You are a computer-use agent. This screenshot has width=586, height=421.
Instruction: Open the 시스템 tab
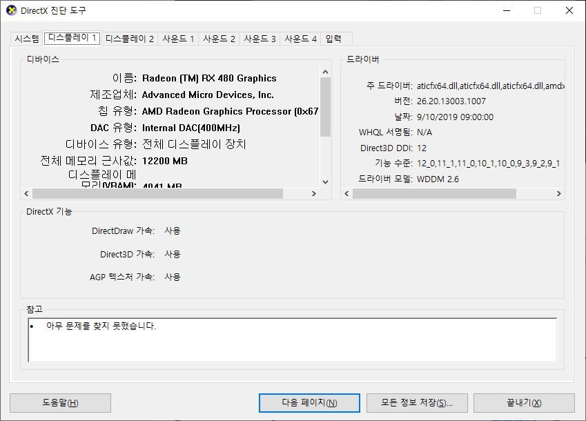coord(26,39)
